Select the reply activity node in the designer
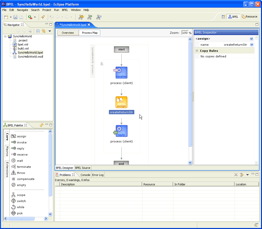The height and width of the screenshot is (229, 262). tap(121, 131)
